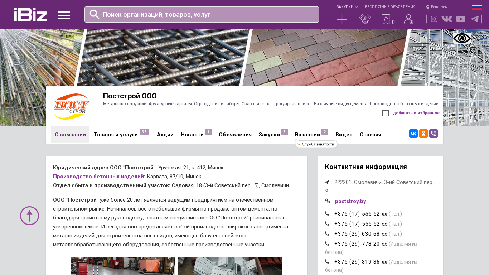Viewport: 489px width, 275px height.
Task: Open the Беларусь location selector
Action: pyautogui.click(x=437, y=7)
